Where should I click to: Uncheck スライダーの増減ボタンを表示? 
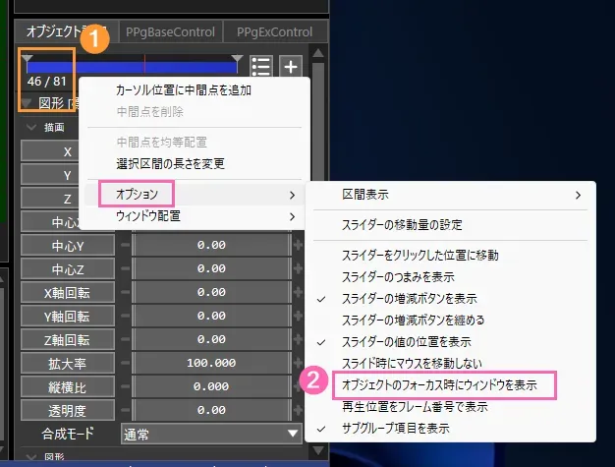[x=450, y=299]
